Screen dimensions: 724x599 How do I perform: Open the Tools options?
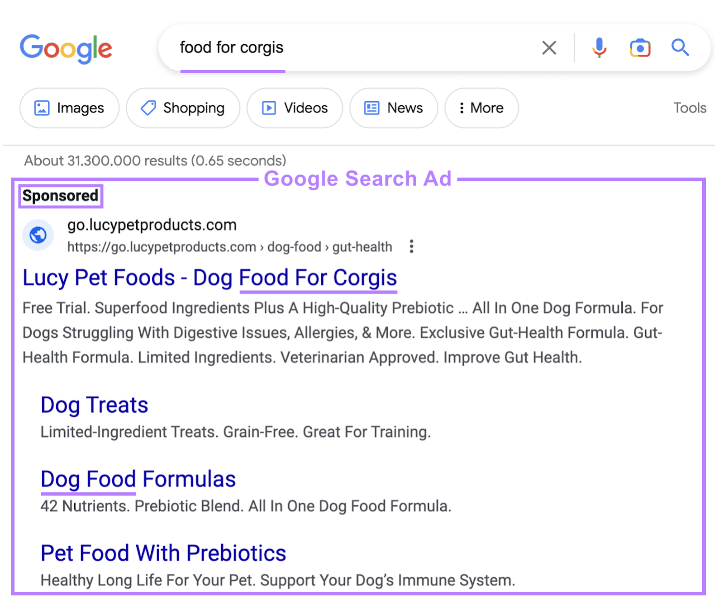pyautogui.click(x=689, y=108)
